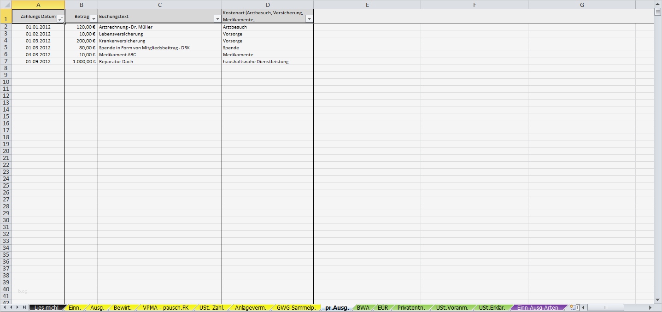Select row 5 by clicking its row number
The width and height of the screenshot is (662, 312).
(6, 47)
